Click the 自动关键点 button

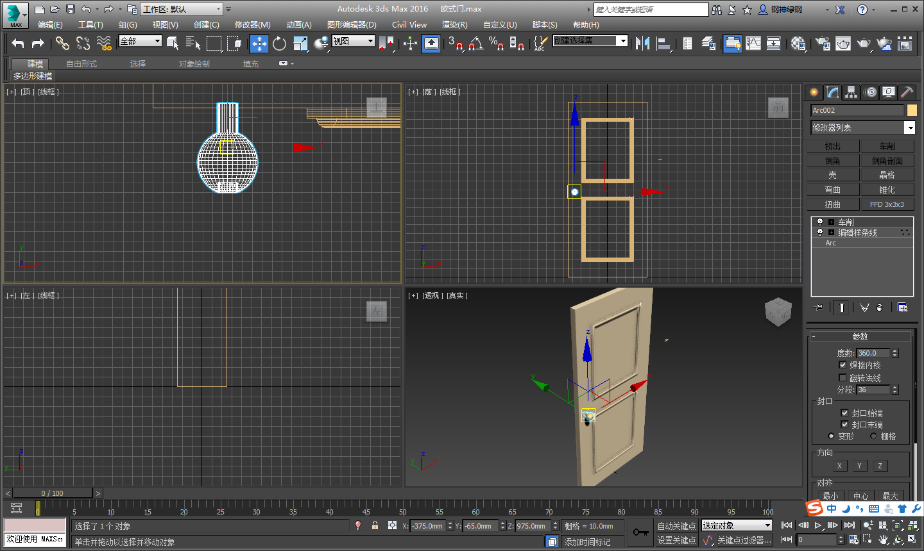[x=676, y=525]
